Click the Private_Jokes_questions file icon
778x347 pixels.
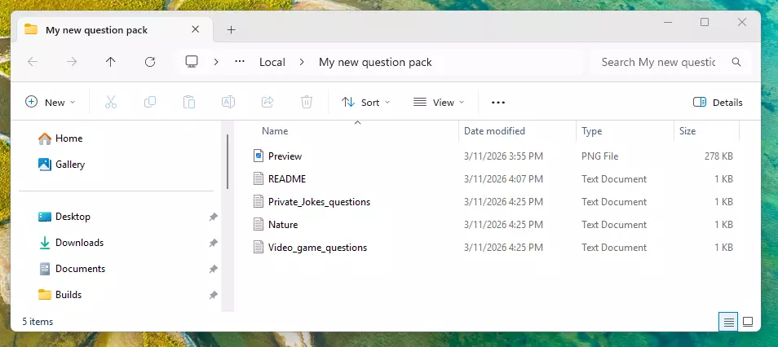(x=258, y=202)
